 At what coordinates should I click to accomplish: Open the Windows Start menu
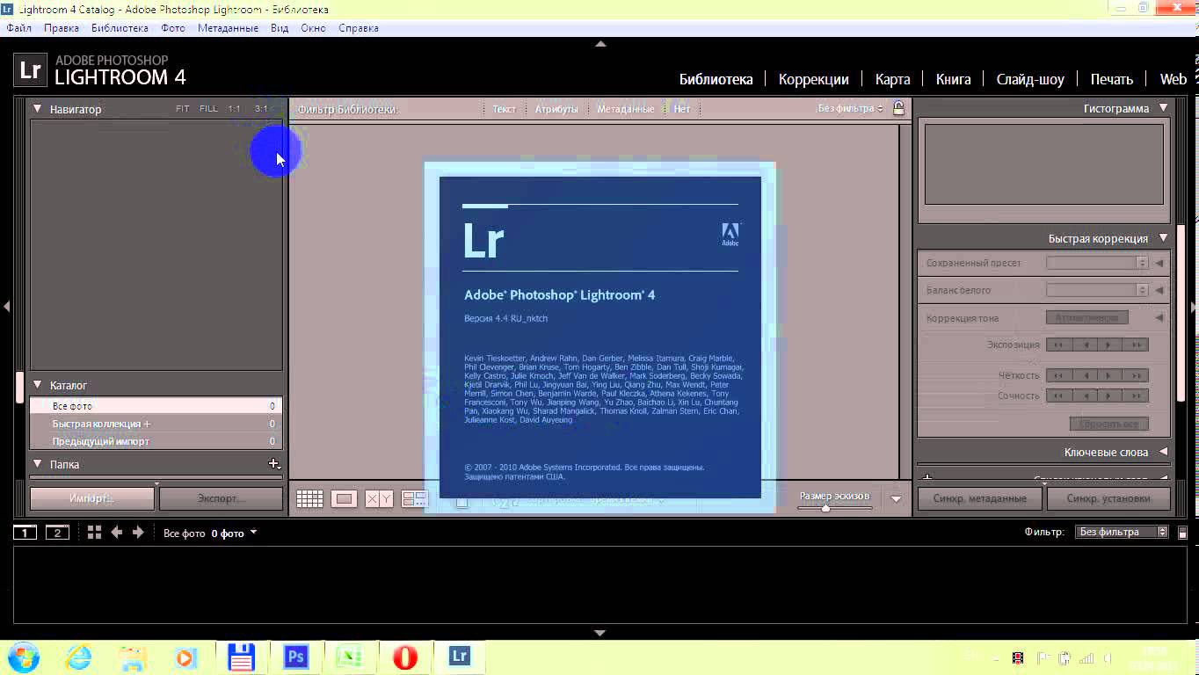point(22,657)
